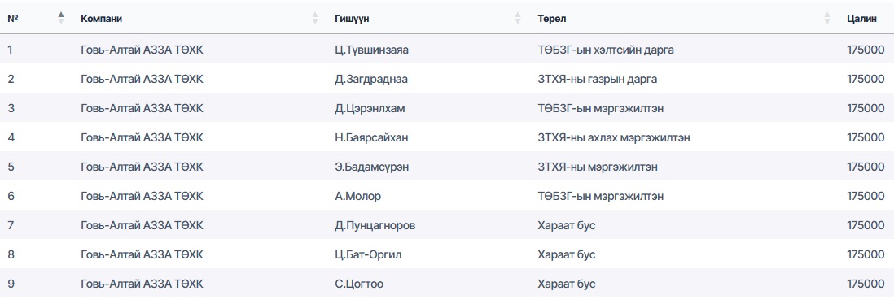The height and width of the screenshot is (304, 894).
Task: Select salary 175000 in row nine
Action: (866, 284)
